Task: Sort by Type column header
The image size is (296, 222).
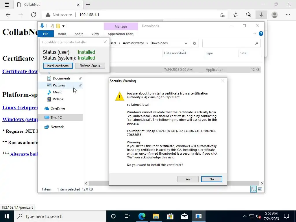Action: [209, 53]
